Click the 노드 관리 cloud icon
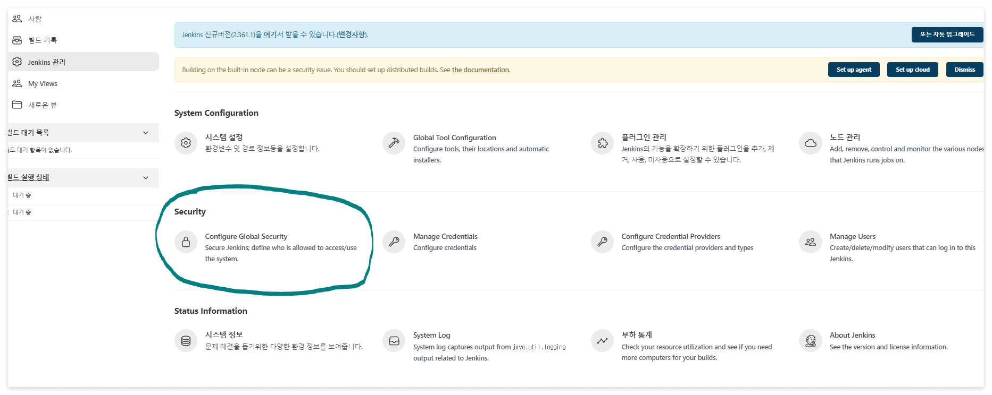The height and width of the screenshot is (395, 992). pyautogui.click(x=810, y=143)
